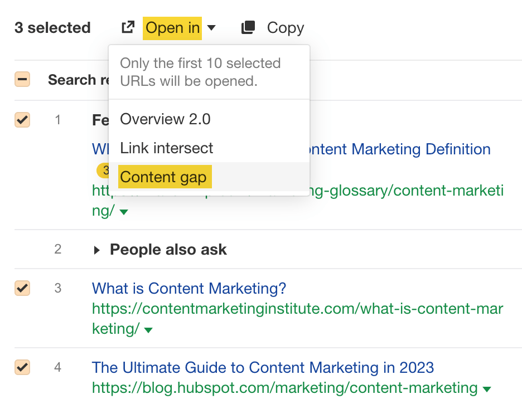Viewport: 522px width, 399px height.
Task: Expand the Open in dropdown arrow
Action: tap(211, 28)
